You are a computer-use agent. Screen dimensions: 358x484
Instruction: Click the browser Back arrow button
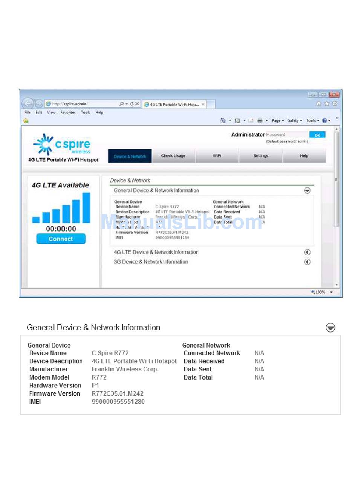28,103
